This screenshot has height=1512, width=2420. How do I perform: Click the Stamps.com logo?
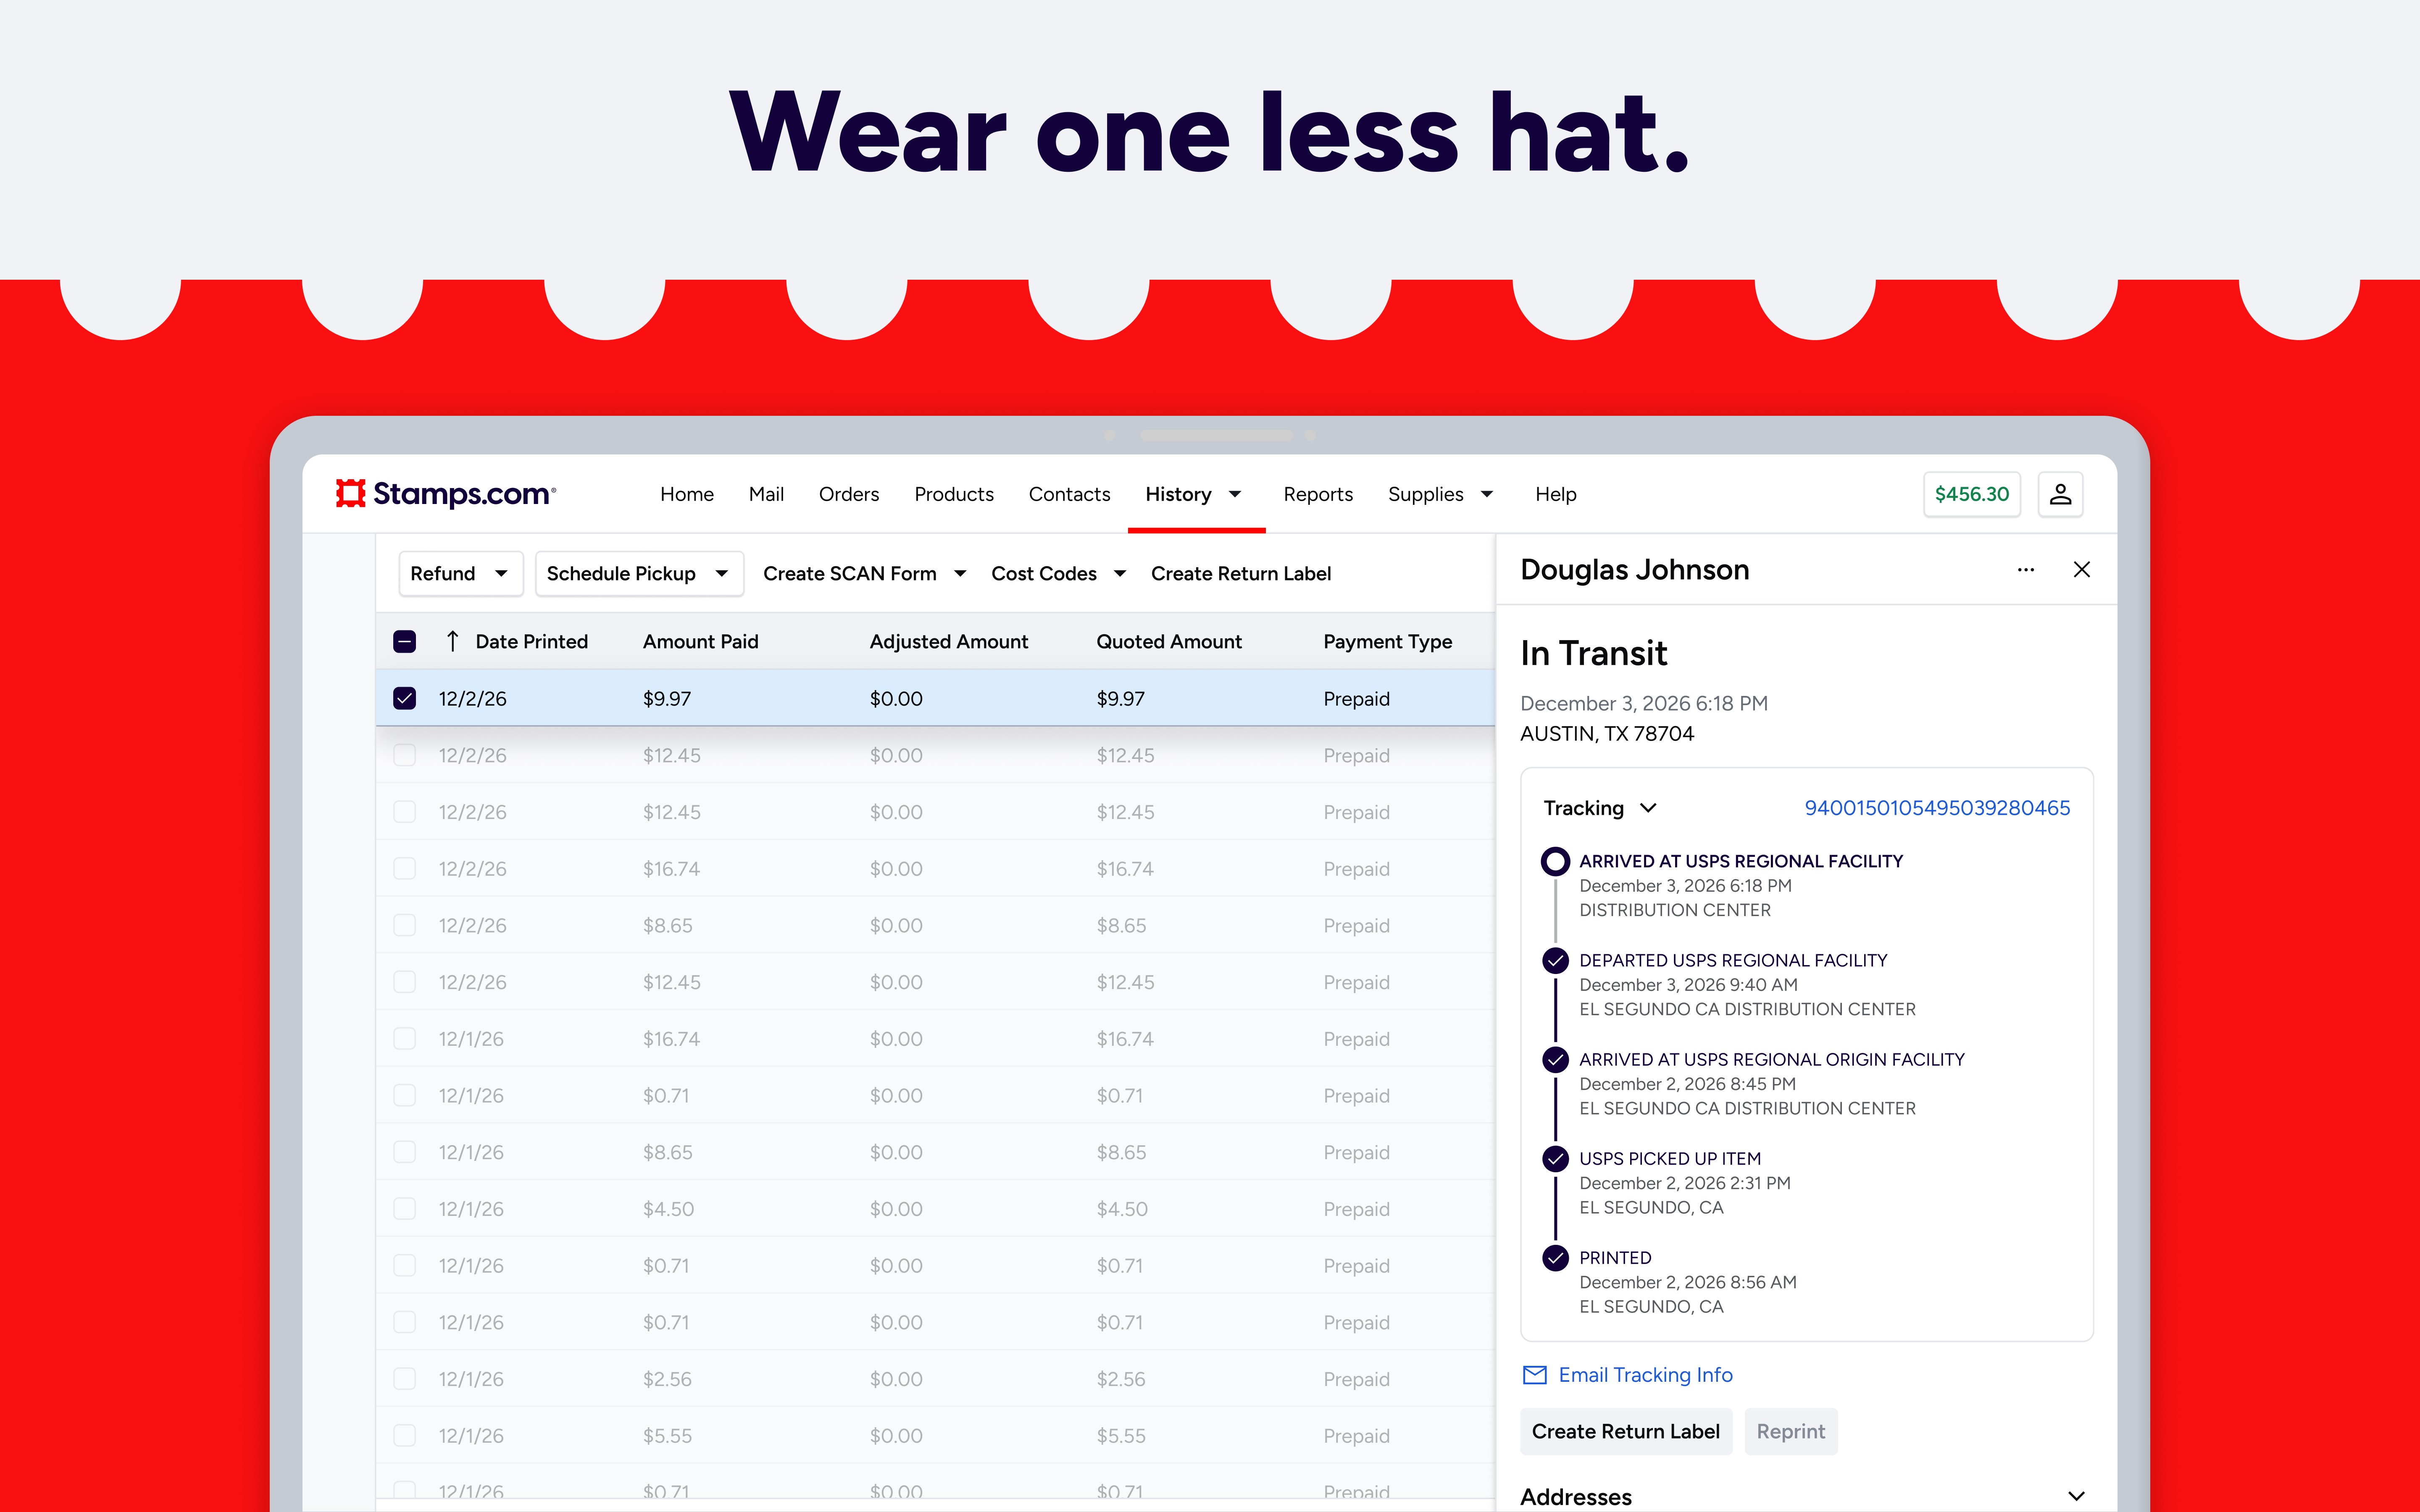[x=446, y=494]
